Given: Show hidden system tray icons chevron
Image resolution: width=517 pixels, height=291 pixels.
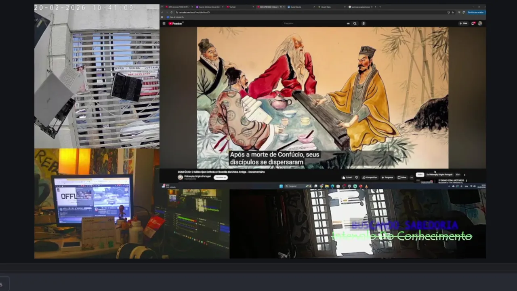Looking at the screenshot, I should tap(449, 186).
